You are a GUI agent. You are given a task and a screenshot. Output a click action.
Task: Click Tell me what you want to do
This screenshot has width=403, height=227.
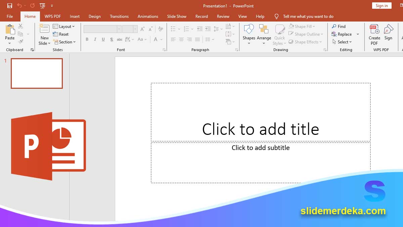[x=308, y=16]
